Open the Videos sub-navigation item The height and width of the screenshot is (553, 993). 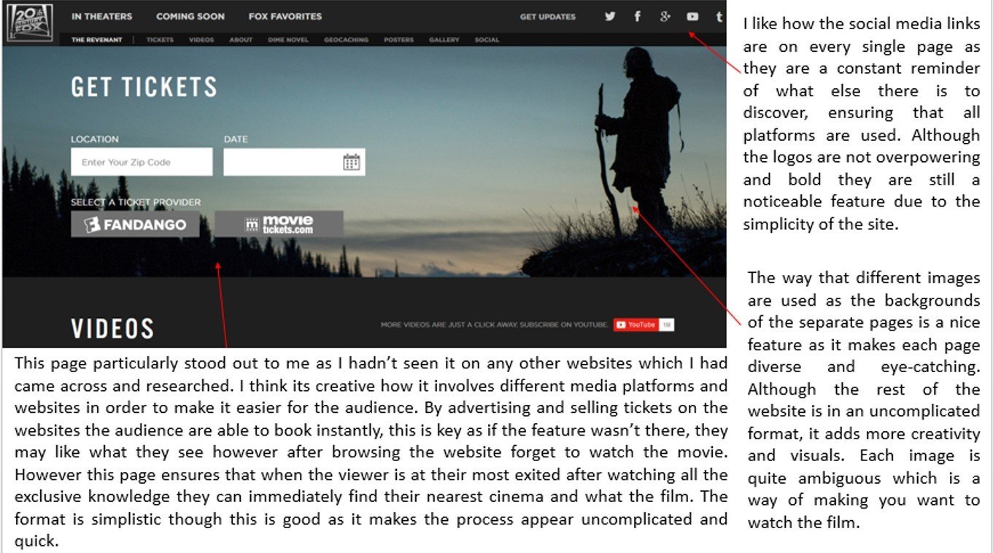pyautogui.click(x=201, y=40)
